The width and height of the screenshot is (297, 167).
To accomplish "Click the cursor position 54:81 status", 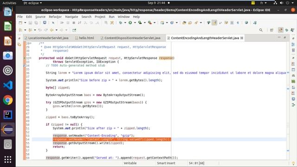I will [196, 163].
